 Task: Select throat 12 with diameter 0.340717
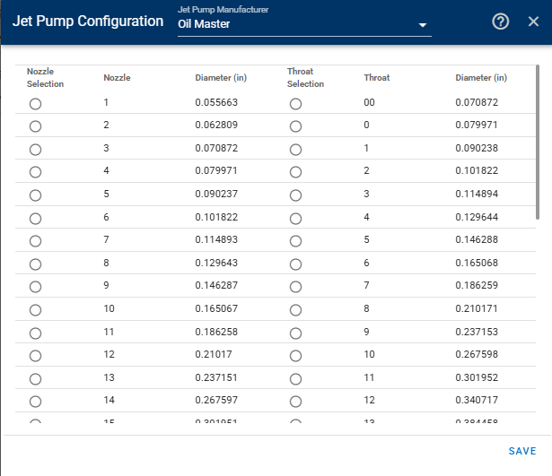[295, 401]
